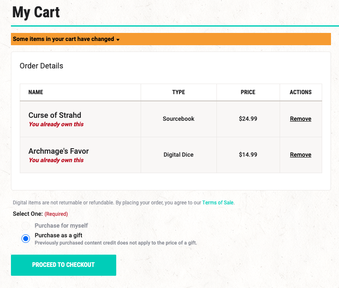Click the Purchase for myself label text

coord(61,226)
